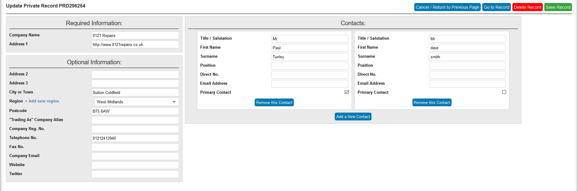The image size is (578, 191).
Task: Click the Postcode field with B75 6AW
Action: (135, 111)
